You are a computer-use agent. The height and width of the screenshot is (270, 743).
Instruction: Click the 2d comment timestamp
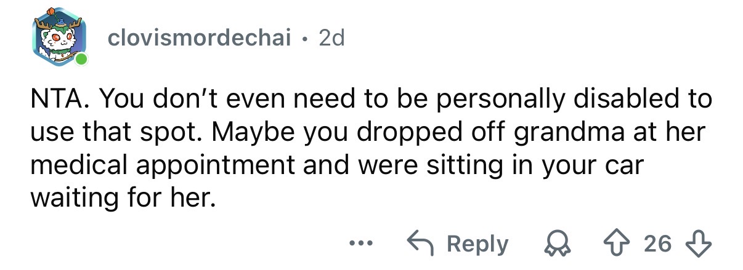(x=332, y=39)
